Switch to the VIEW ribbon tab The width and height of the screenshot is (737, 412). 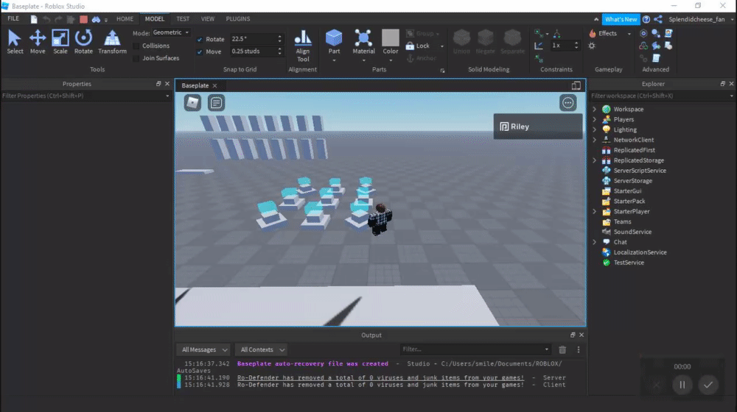[x=207, y=19]
